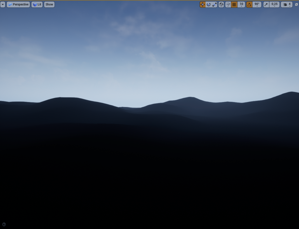The height and width of the screenshot is (229, 299).
Task: Maximize or restore the viewport
Action: point(296,5)
